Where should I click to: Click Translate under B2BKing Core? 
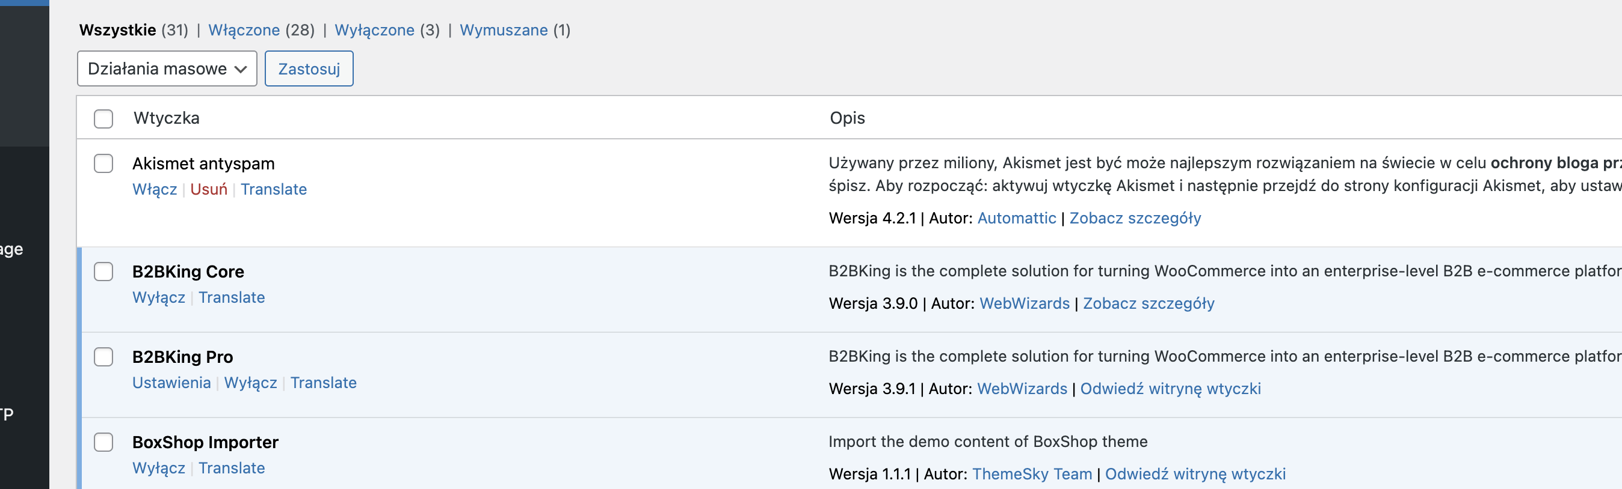point(232,297)
